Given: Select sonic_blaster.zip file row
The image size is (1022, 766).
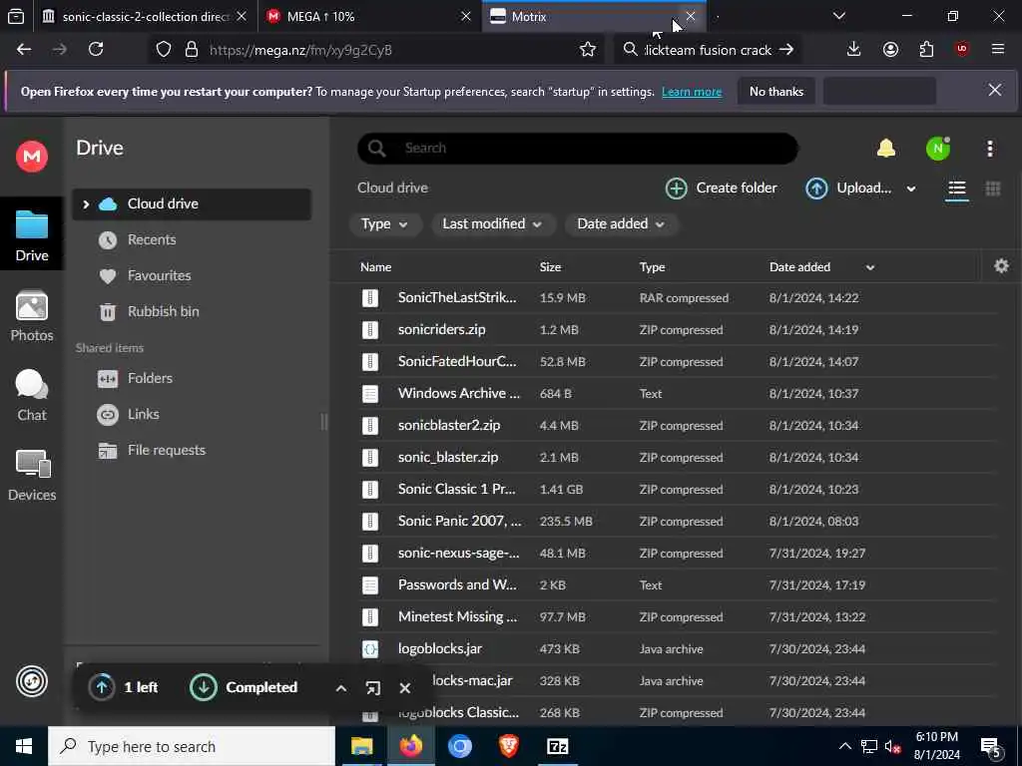Looking at the screenshot, I should coord(678,457).
